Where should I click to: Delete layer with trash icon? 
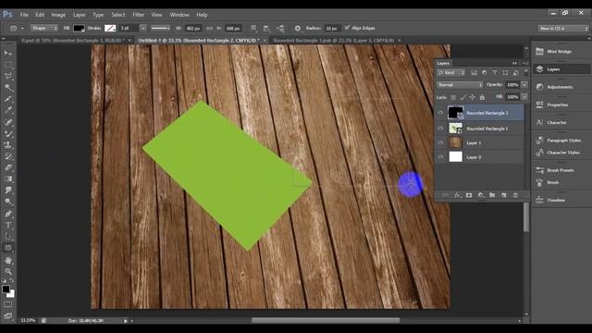pos(515,195)
